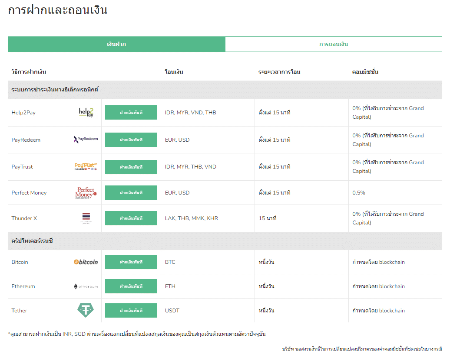The height and width of the screenshot is (354, 450).
Task: Click the วิธีการฝากเงิน column header
Action: point(29,72)
